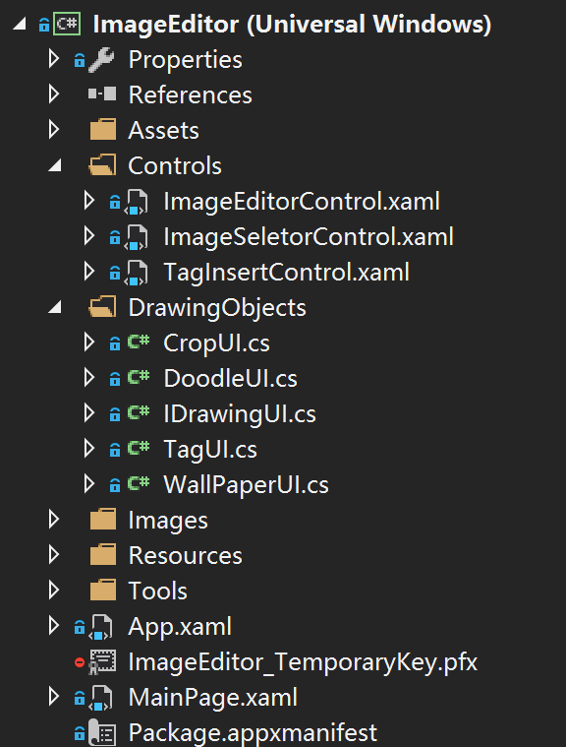
Task: Click the C# file icon for CropUI.cs
Action: pos(139,342)
